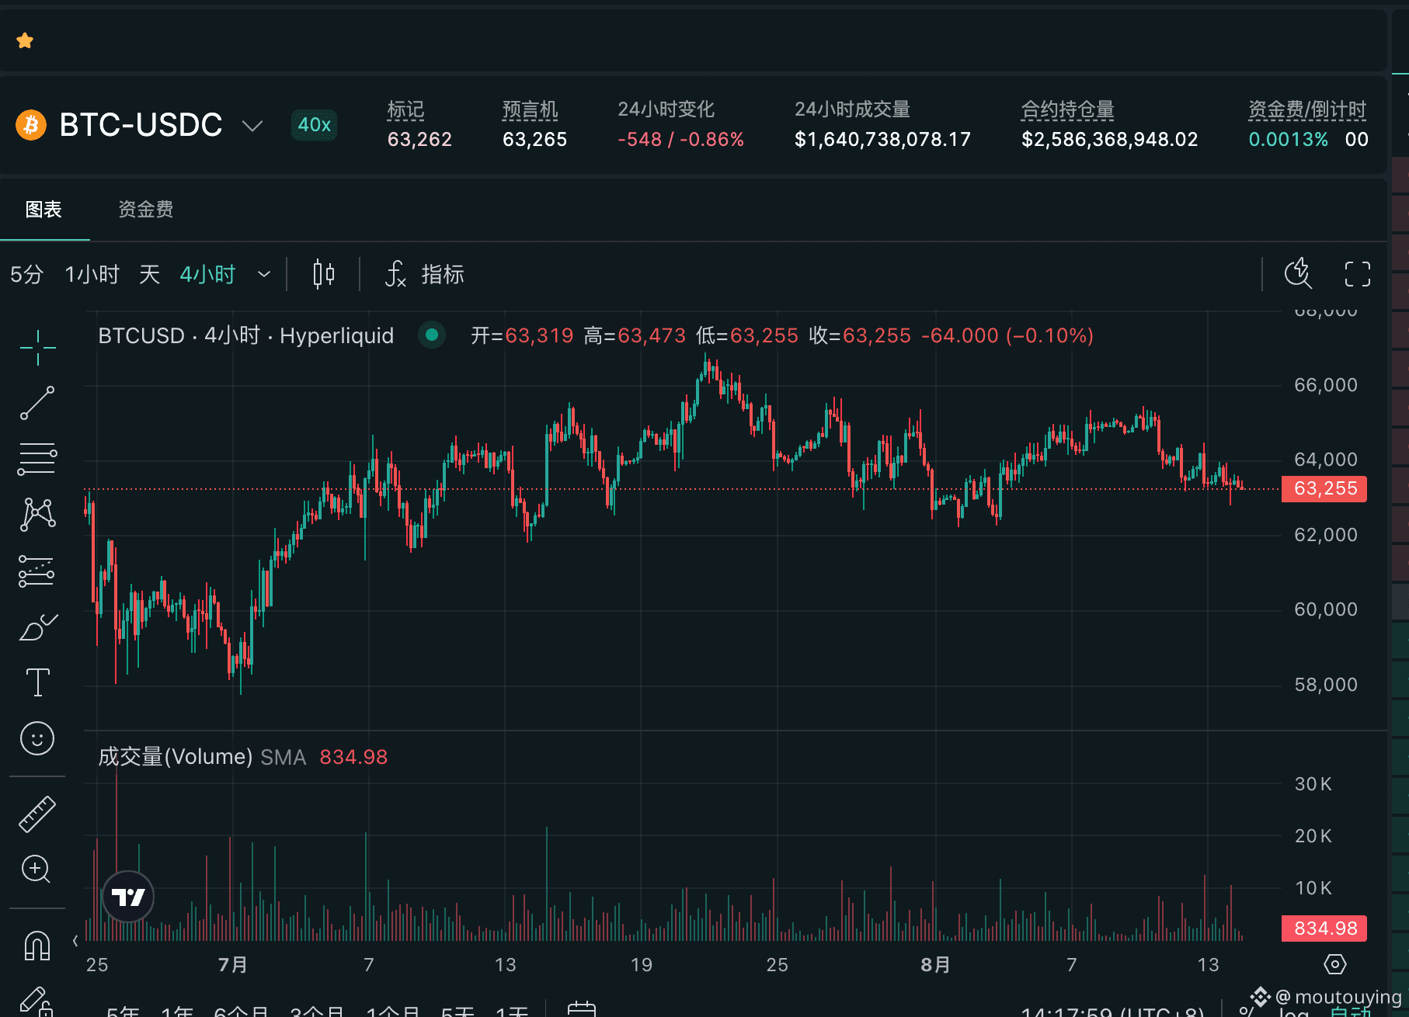Select the crosshair cursor tool
Image resolution: width=1409 pixels, height=1017 pixels.
point(37,347)
